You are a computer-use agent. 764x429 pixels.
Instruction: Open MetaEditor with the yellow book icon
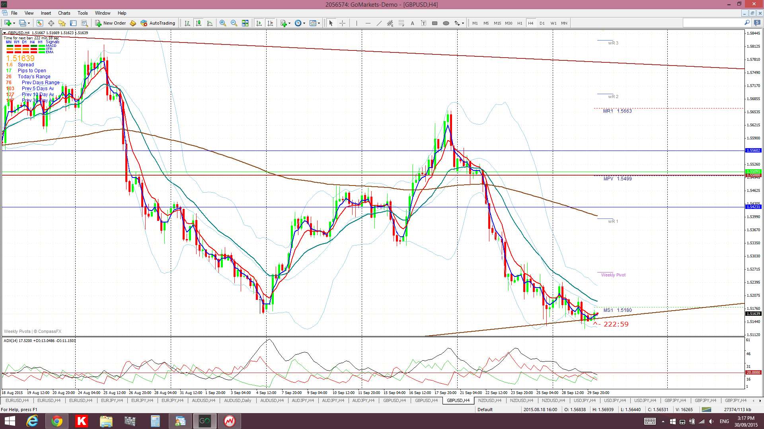(x=133, y=23)
